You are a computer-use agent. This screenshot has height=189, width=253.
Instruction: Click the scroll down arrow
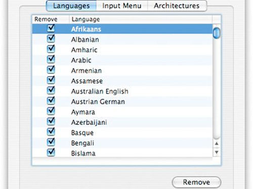click(217, 152)
